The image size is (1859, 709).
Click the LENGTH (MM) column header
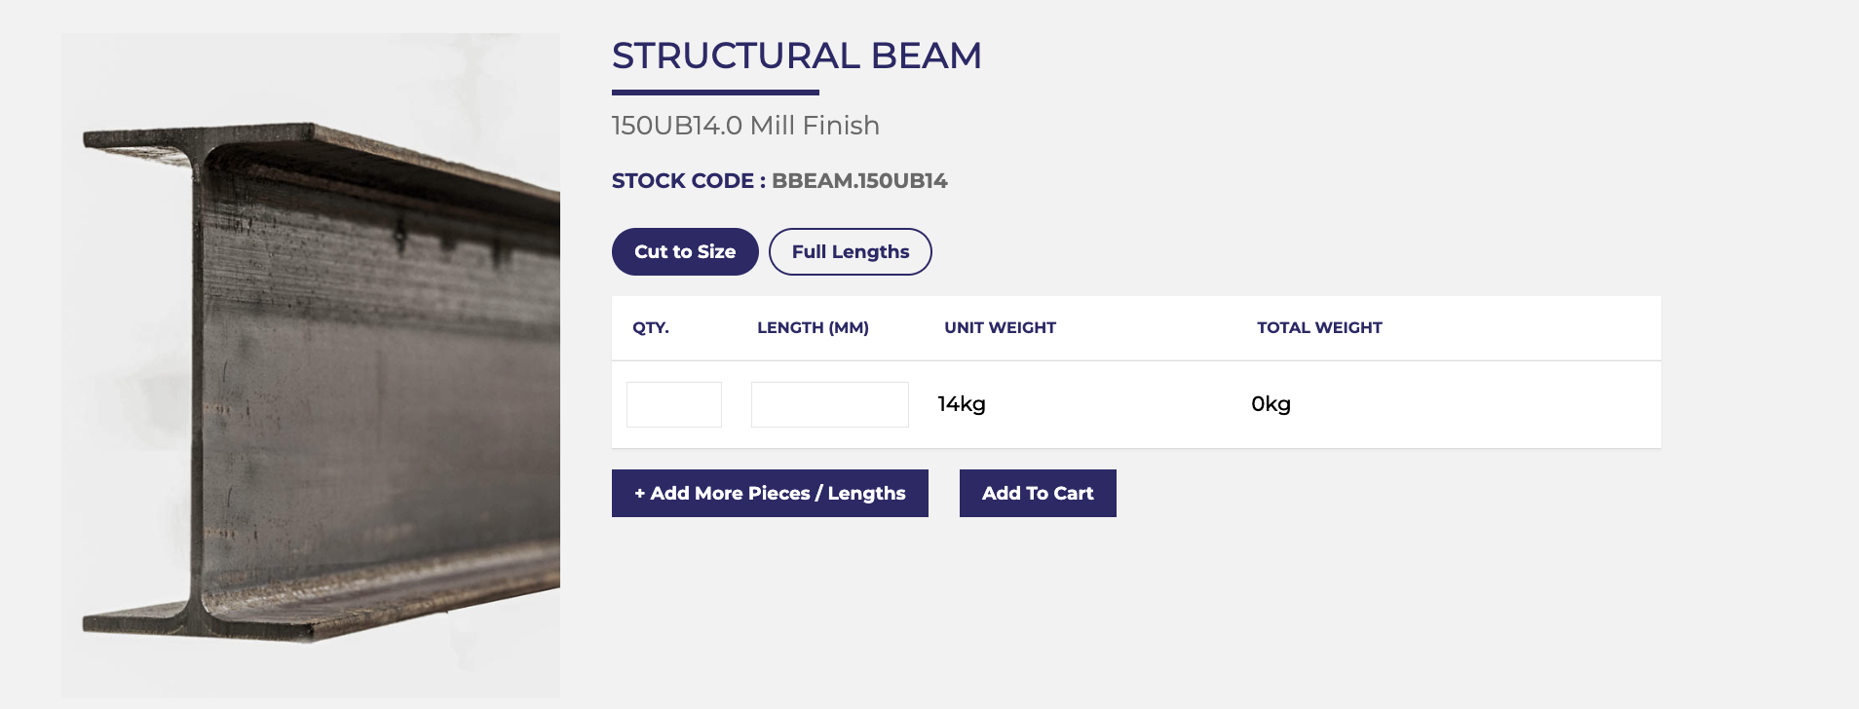[x=813, y=327]
